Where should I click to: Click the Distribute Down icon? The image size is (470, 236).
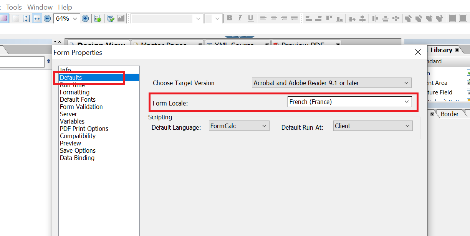[386, 18]
